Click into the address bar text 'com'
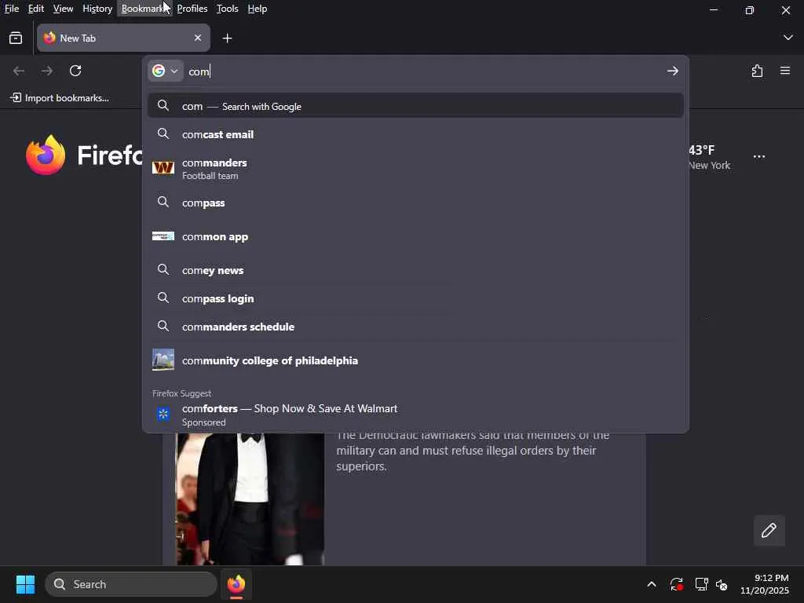 click(x=199, y=71)
